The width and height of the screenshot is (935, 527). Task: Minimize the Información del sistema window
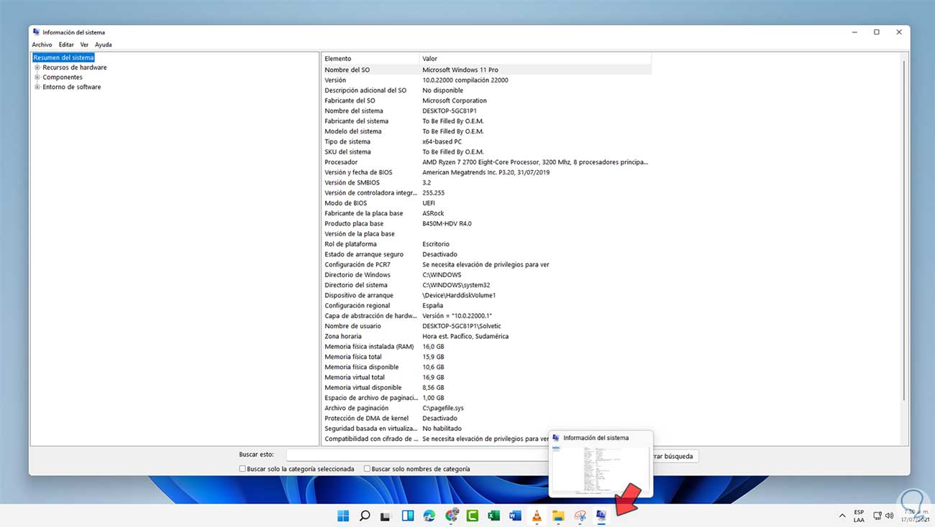[x=854, y=32]
